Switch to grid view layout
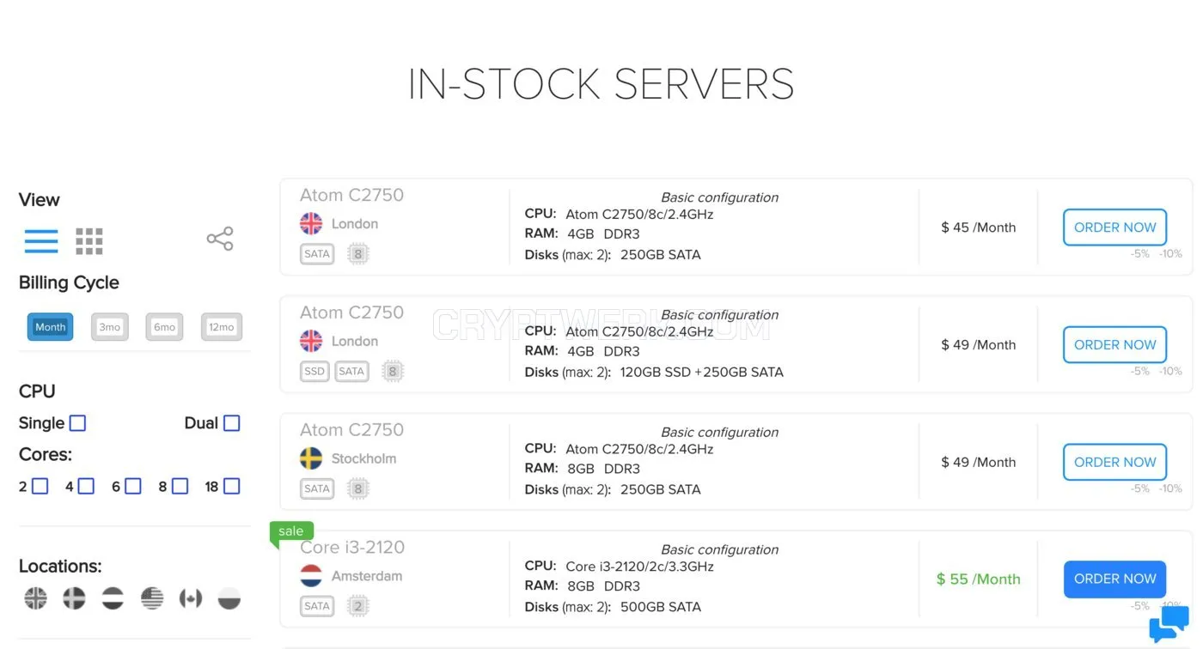Viewport: 1203px width, 649px height. (x=89, y=241)
